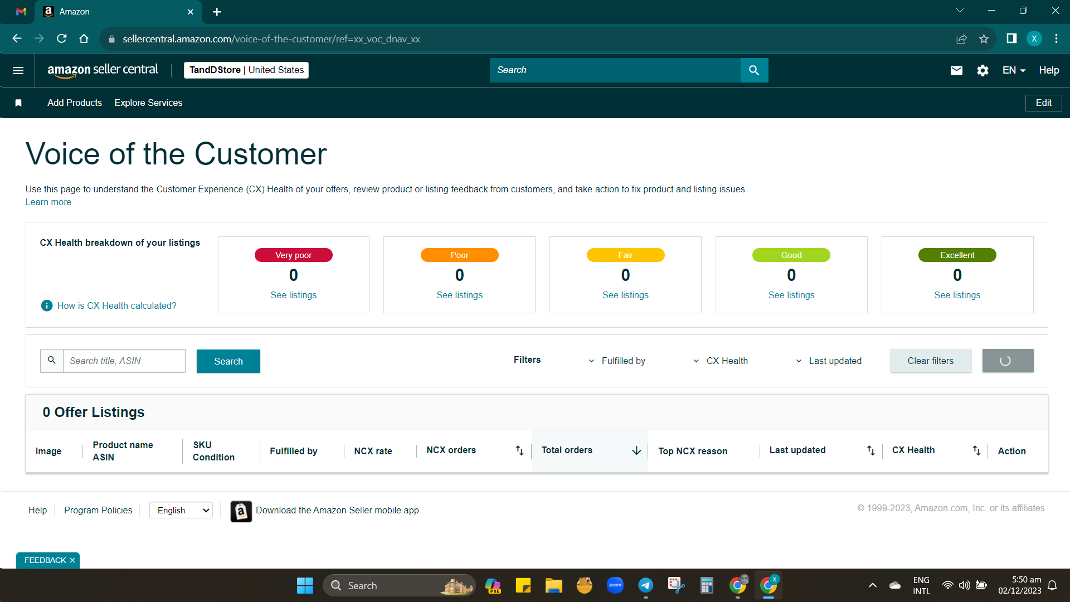
Task: Click the teal Search button for listings
Action: coord(228,361)
